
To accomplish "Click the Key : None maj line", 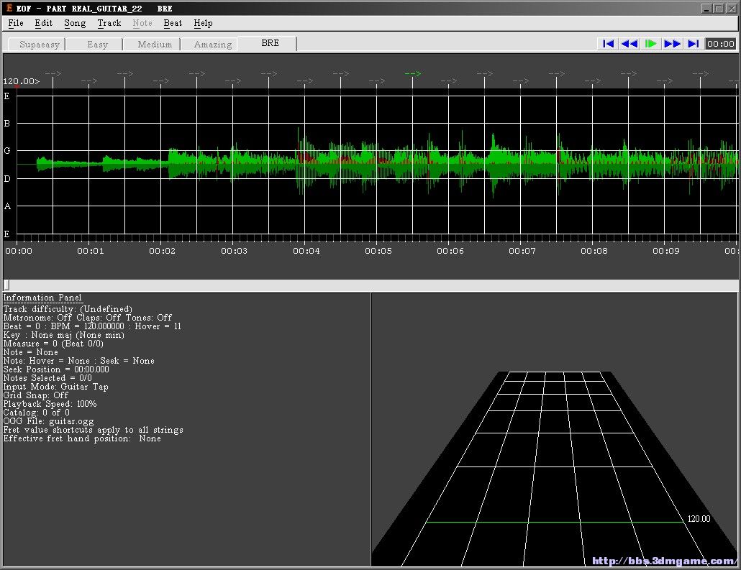I will tap(63, 335).
